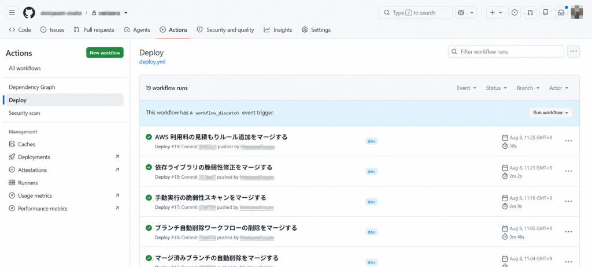Open run 依存ライブラリの脆弱性修正をマージする
Screen dimensions: 592x267
click(x=214, y=167)
